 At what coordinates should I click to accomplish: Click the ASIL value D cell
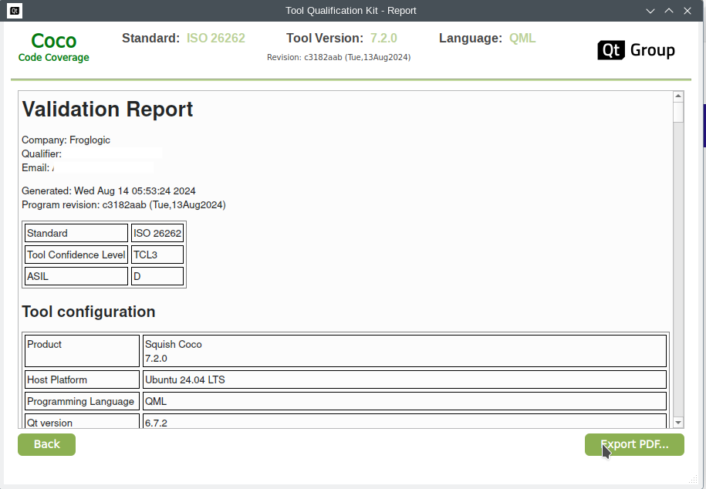pos(157,276)
